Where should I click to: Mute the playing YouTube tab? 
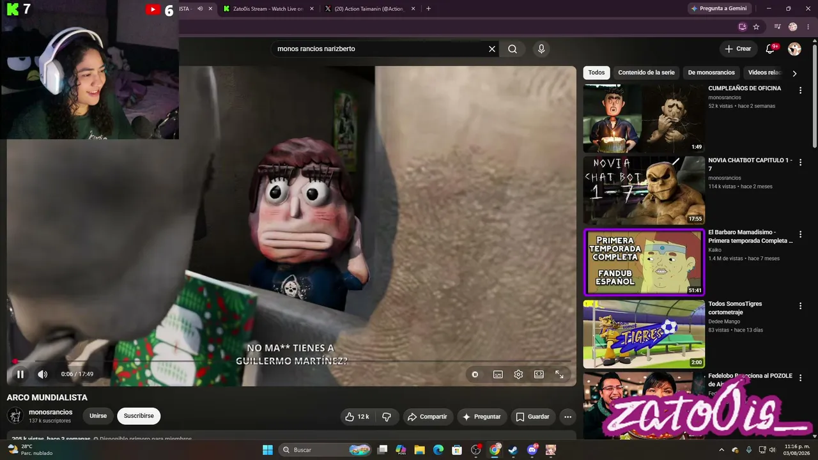200,9
